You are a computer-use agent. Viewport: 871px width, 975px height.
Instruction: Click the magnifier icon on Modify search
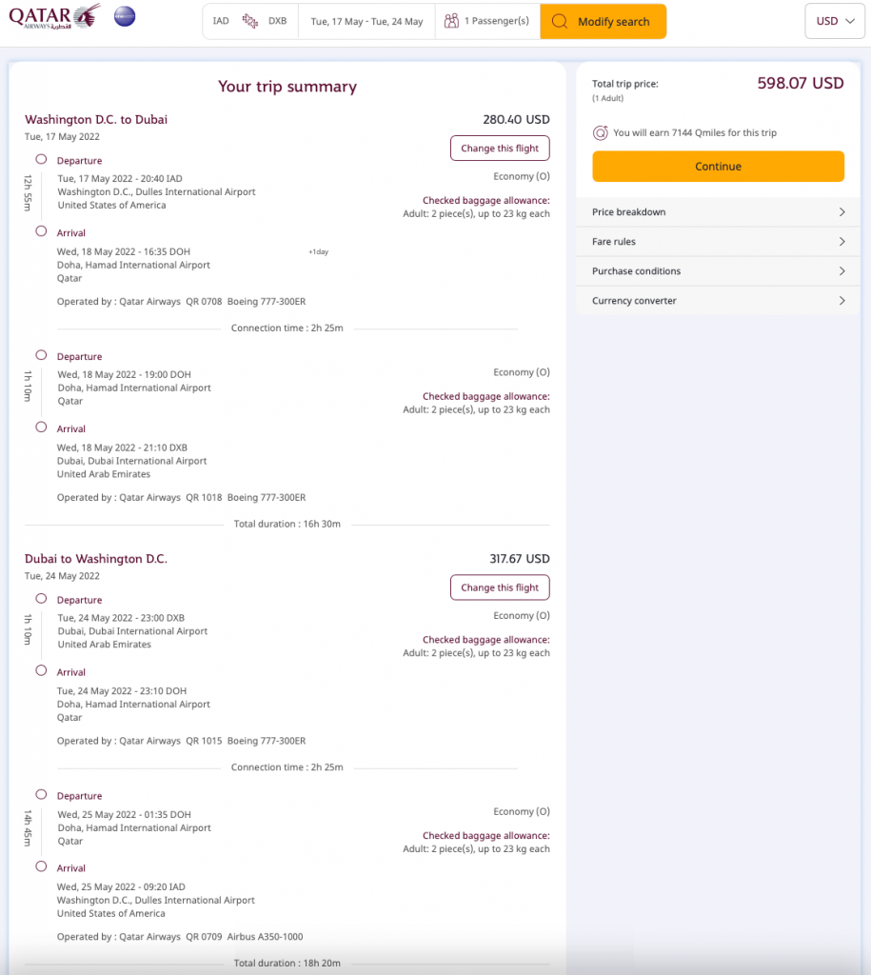(x=560, y=22)
